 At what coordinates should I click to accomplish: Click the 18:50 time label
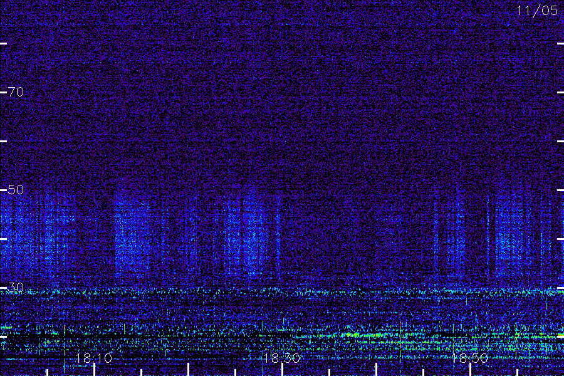[470, 358]
